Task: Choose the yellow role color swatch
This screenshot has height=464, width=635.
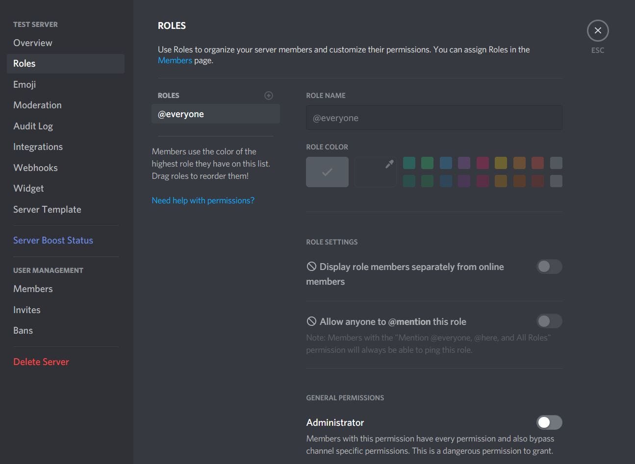Action: pos(501,163)
